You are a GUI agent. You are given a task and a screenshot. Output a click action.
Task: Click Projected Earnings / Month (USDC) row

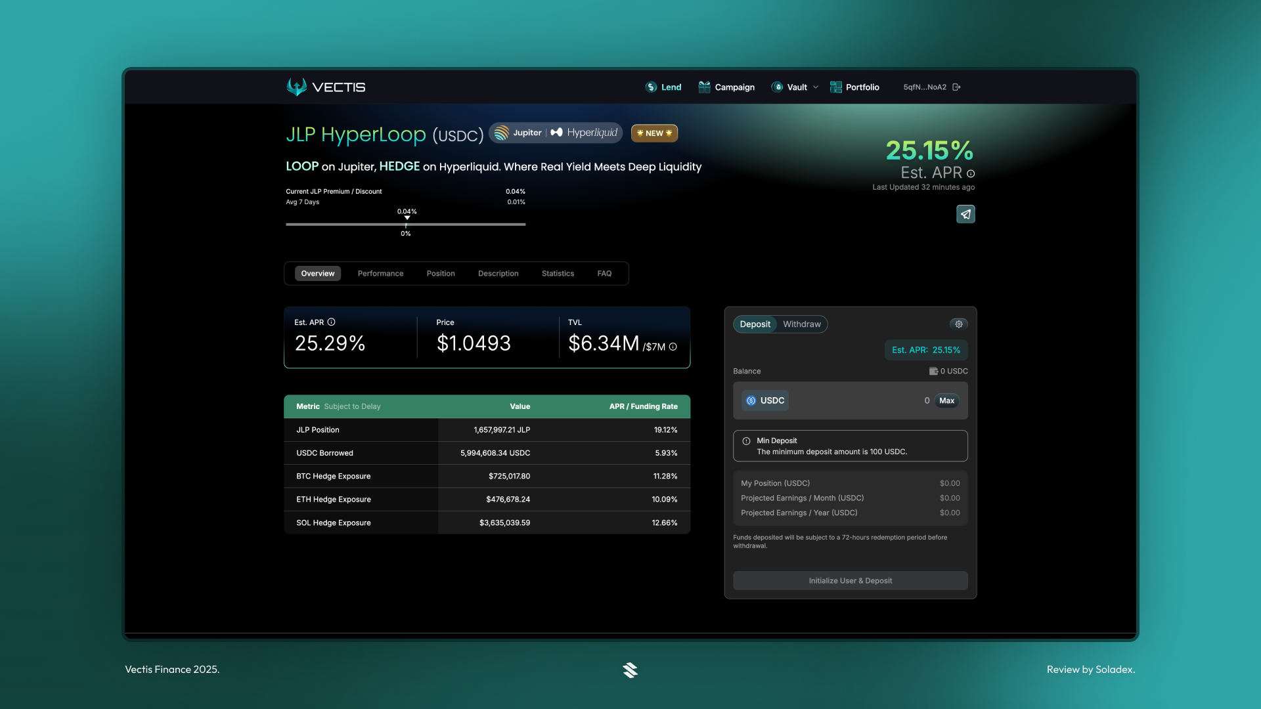tap(851, 498)
